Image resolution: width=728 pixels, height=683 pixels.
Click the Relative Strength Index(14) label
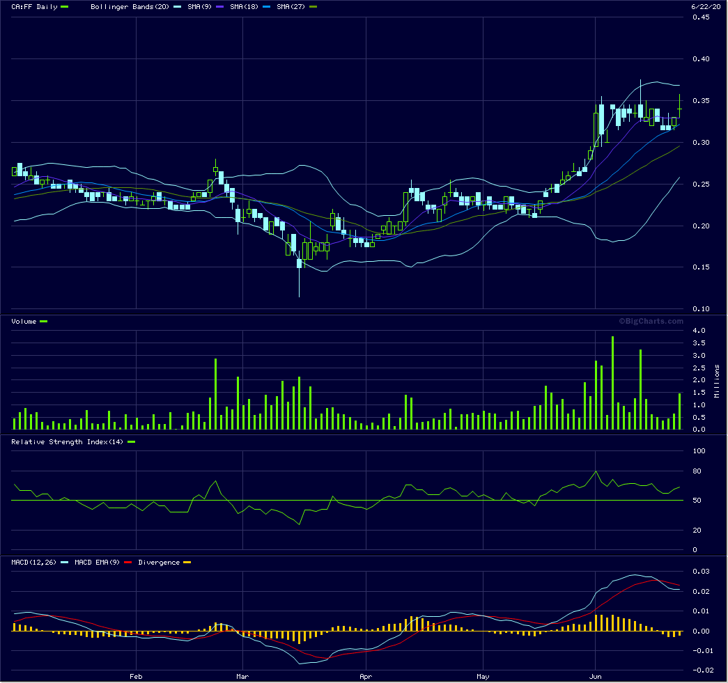pos(68,442)
